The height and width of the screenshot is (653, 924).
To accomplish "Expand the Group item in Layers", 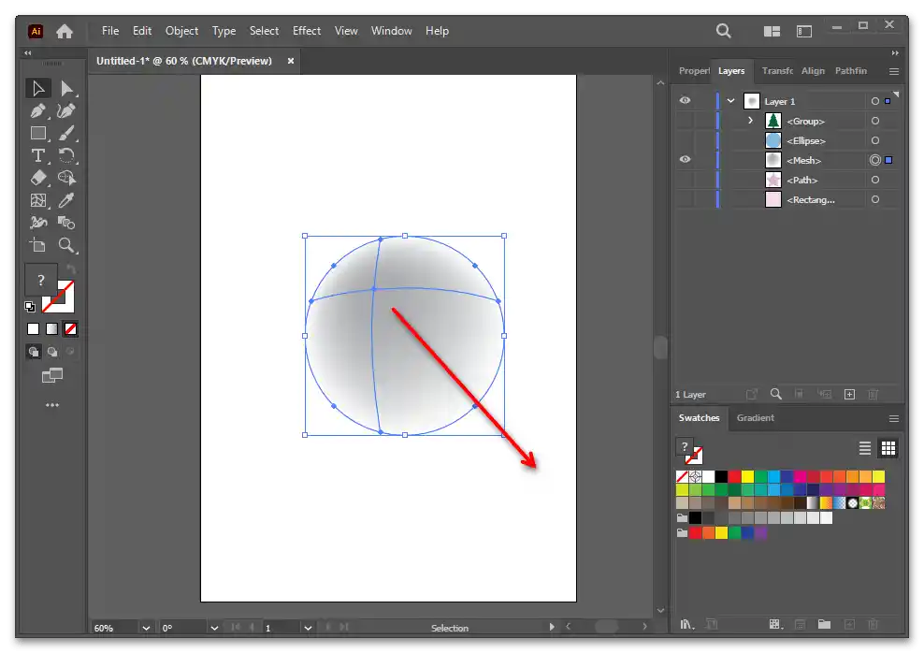I will (x=750, y=121).
